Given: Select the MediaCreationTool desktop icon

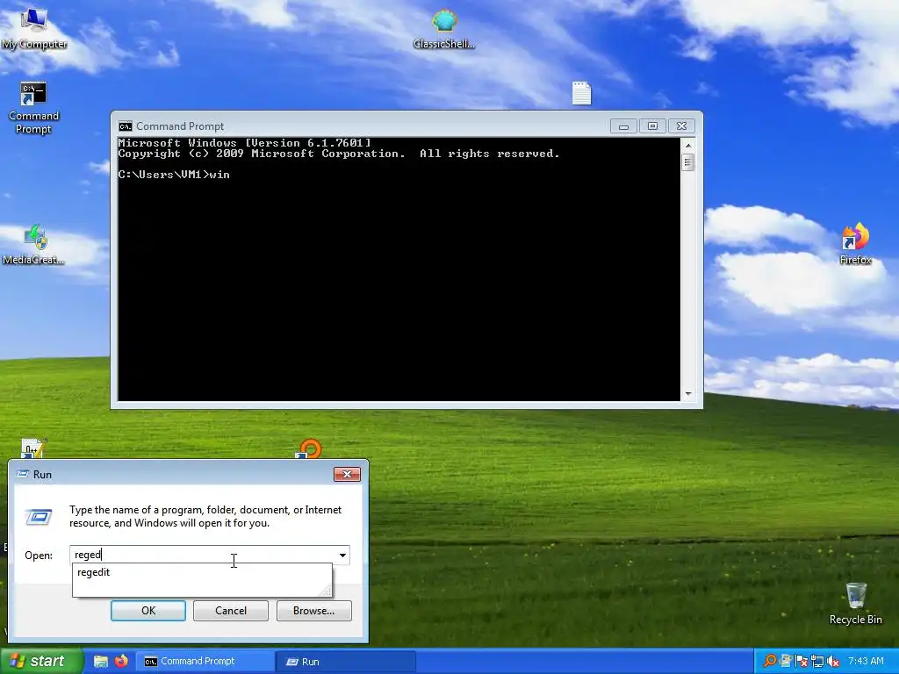Looking at the screenshot, I should pos(34,246).
